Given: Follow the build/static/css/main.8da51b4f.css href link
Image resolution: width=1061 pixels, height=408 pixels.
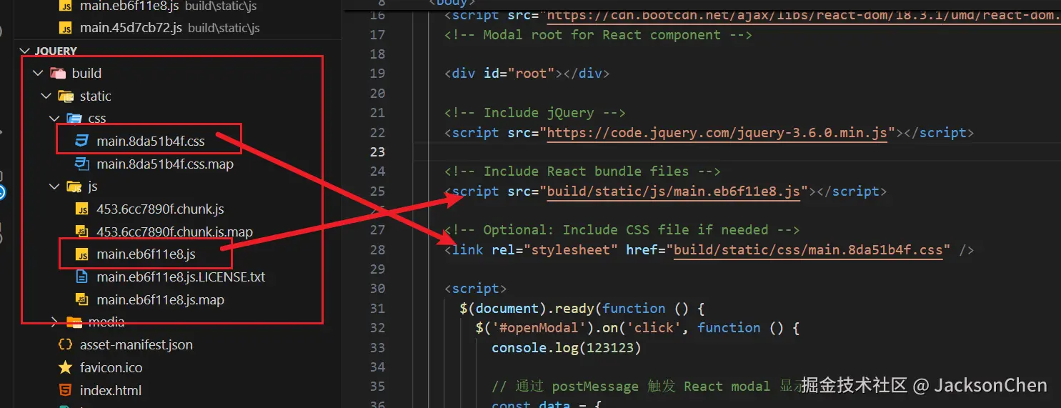Looking at the screenshot, I should pos(808,249).
